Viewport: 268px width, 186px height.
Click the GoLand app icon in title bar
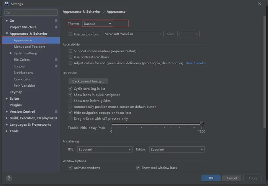coord(7,3)
